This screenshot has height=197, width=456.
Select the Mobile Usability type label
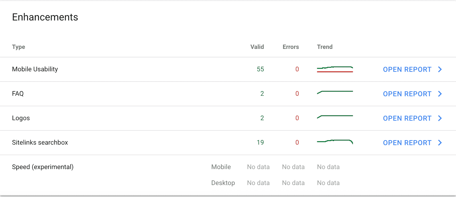click(35, 69)
